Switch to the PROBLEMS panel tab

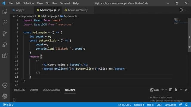[19, 90]
